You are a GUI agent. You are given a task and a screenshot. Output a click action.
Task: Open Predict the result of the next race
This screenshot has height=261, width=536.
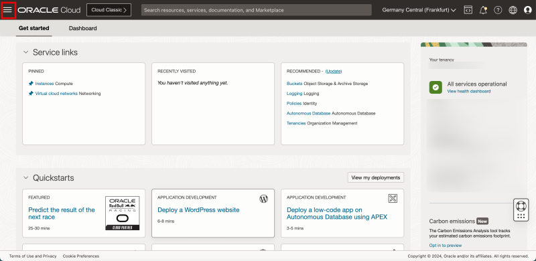62,213
